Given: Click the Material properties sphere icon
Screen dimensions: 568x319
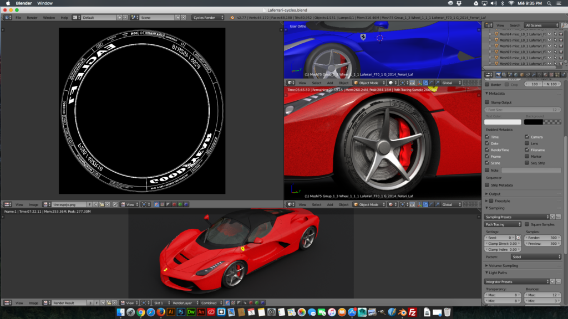Looking at the screenshot, I should (x=545, y=74).
